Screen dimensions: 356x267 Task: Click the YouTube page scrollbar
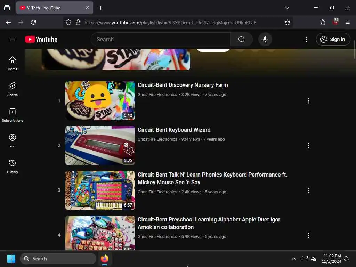pyautogui.click(x=354, y=49)
